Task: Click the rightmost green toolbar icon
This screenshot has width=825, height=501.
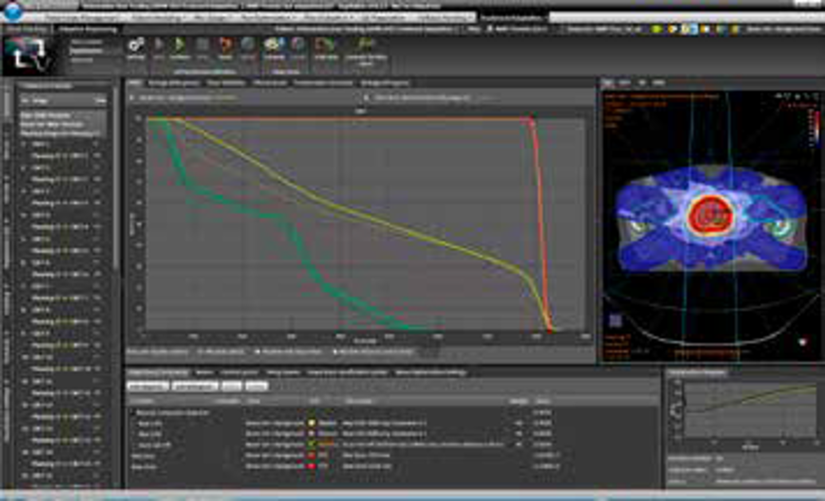Action: 365,45
